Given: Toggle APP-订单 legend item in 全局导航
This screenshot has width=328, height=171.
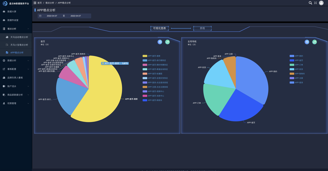Looking at the screenshot, I should [x=296, y=65].
